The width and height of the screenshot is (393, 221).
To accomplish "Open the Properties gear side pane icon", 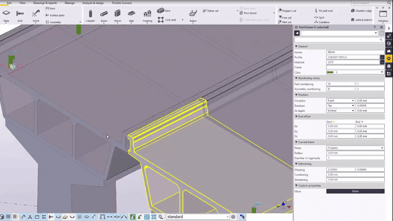I will (389, 58).
